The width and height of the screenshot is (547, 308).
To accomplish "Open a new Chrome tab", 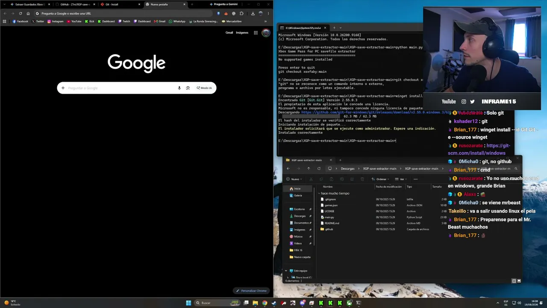I will point(192,4).
